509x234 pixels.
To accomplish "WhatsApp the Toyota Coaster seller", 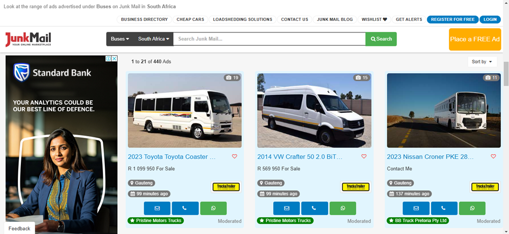I will click(x=213, y=209).
